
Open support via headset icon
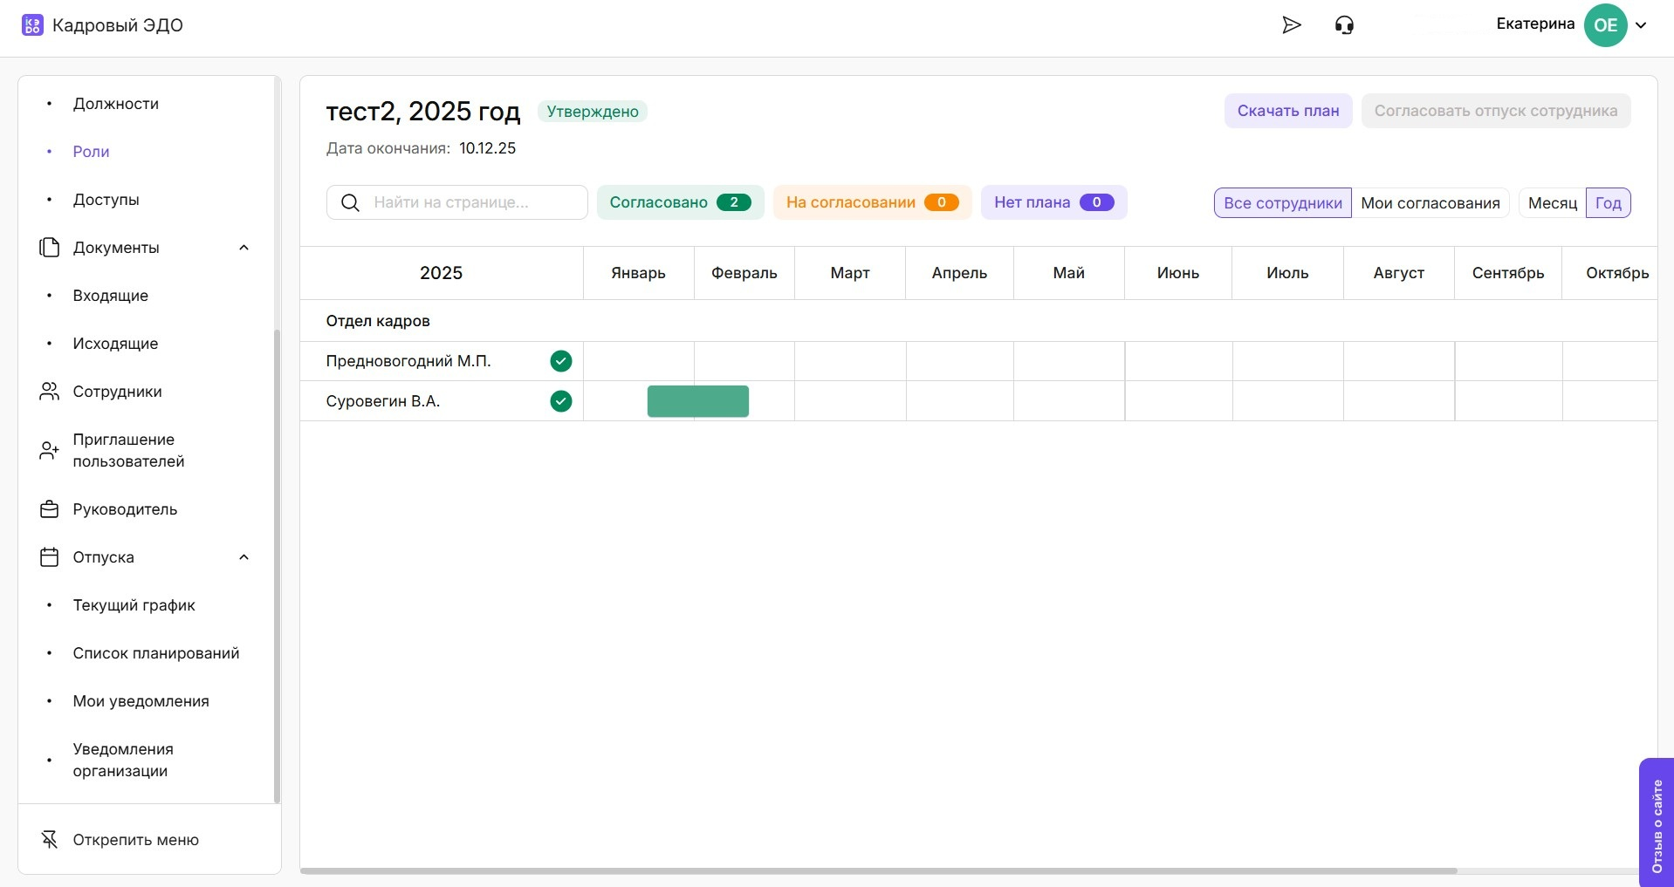pos(1344,25)
